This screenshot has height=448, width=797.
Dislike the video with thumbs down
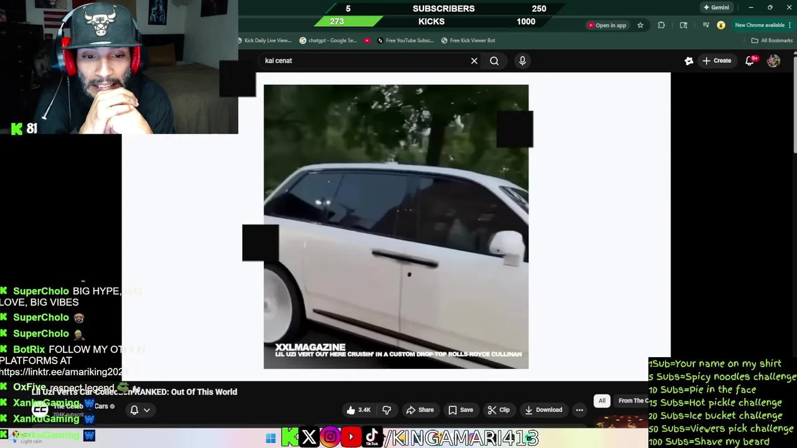tap(387, 409)
